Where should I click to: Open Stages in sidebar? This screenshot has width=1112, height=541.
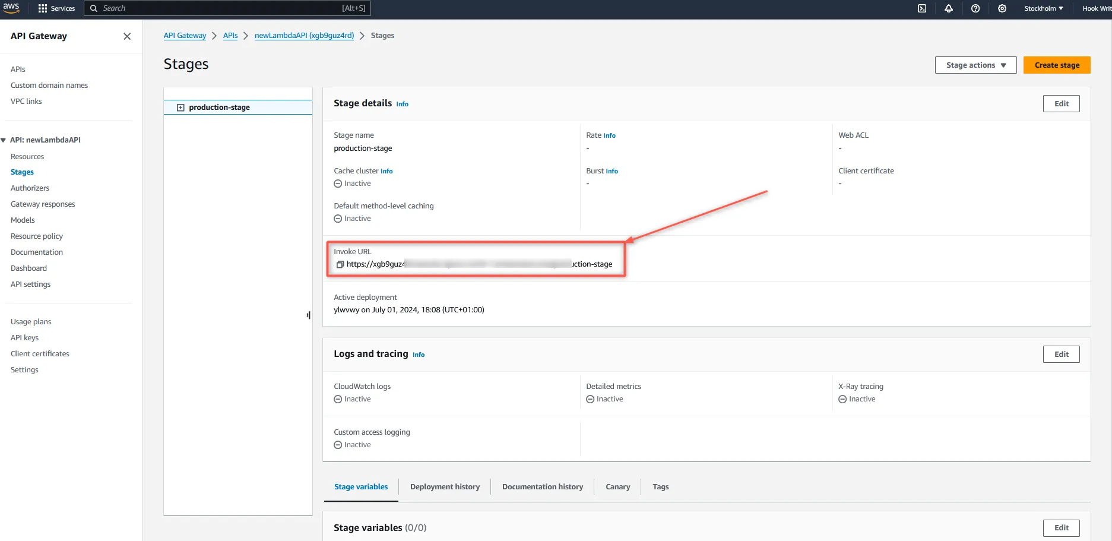pyautogui.click(x=22, y=172)
